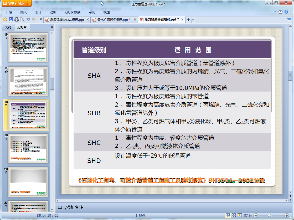Screen dimensions: 294x220
Task: Click the thumbnail panel scroll down arrow
Action: [52, 209]
